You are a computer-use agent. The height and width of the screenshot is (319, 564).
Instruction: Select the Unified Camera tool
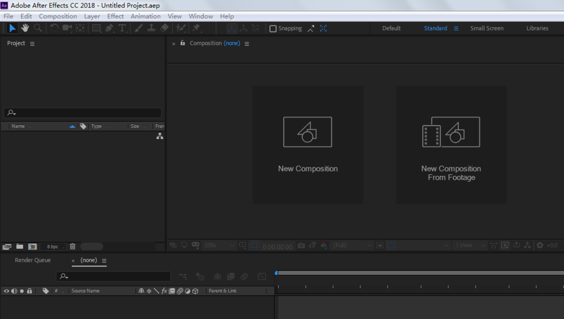(67, 28)
